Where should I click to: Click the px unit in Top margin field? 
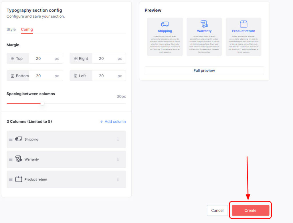pos(57,59)
